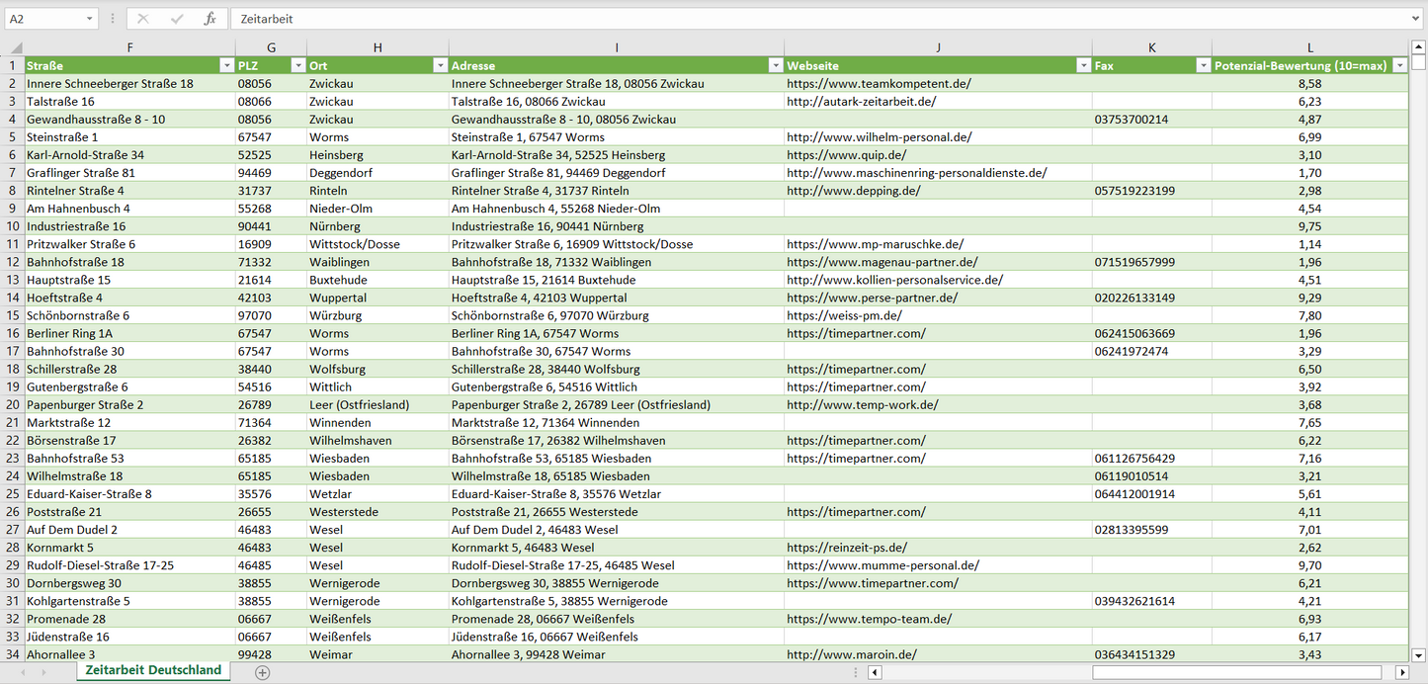This screenshot has width=1428, height=684.
Task: Select column J header
Action: pyautogui.click(x=937, y=47)
